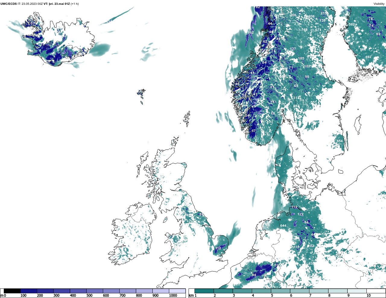Click the 671 value in northern Sweden
This screenshot has width=386, height=298.
pyautogui.click(x=318, y=30)
